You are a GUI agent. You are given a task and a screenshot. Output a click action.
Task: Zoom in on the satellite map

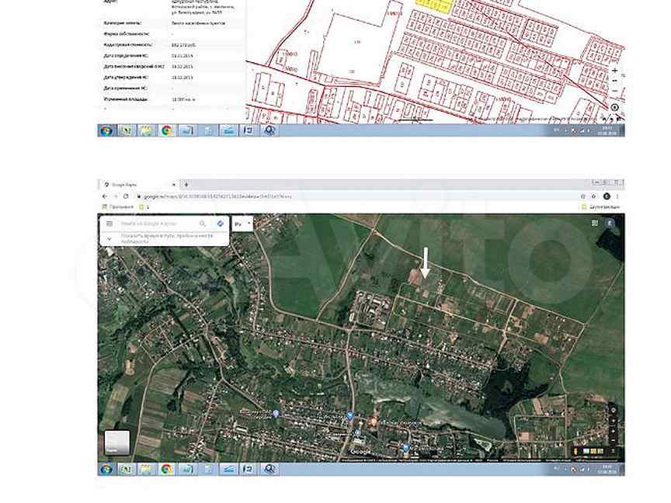[614, 431]
